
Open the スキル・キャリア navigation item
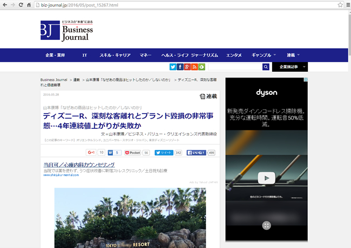[x=114, y=55]
